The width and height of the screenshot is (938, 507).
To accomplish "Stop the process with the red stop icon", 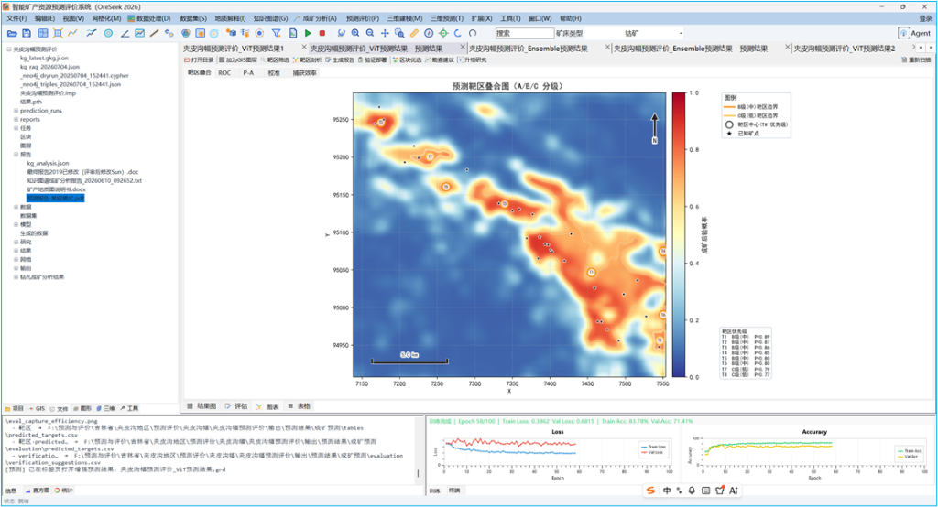I will point(322,34).
